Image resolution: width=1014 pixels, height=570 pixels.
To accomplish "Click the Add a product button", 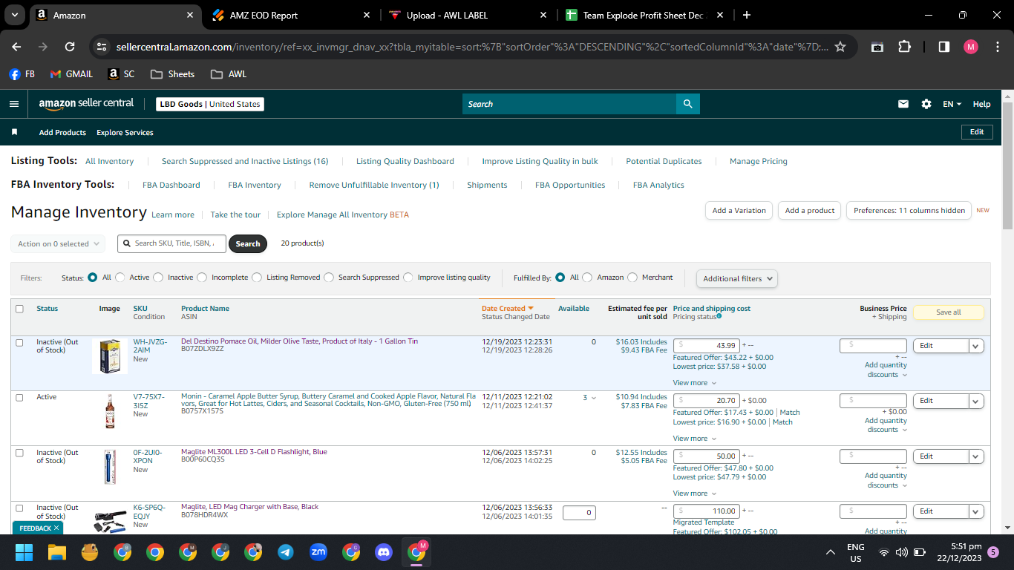I will click(810, 210).
